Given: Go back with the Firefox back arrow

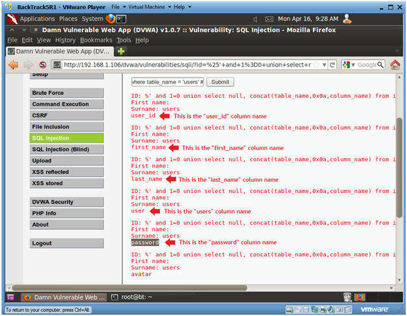Looking at the screenshot, I should (x=14, y=65).
